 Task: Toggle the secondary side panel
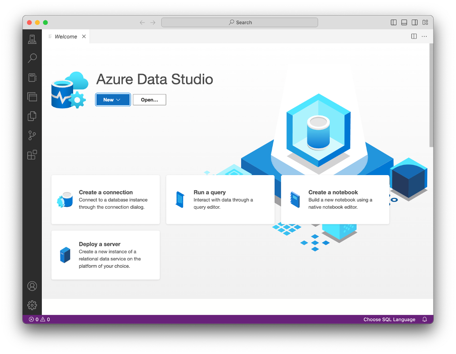click(x=415, y=22)
